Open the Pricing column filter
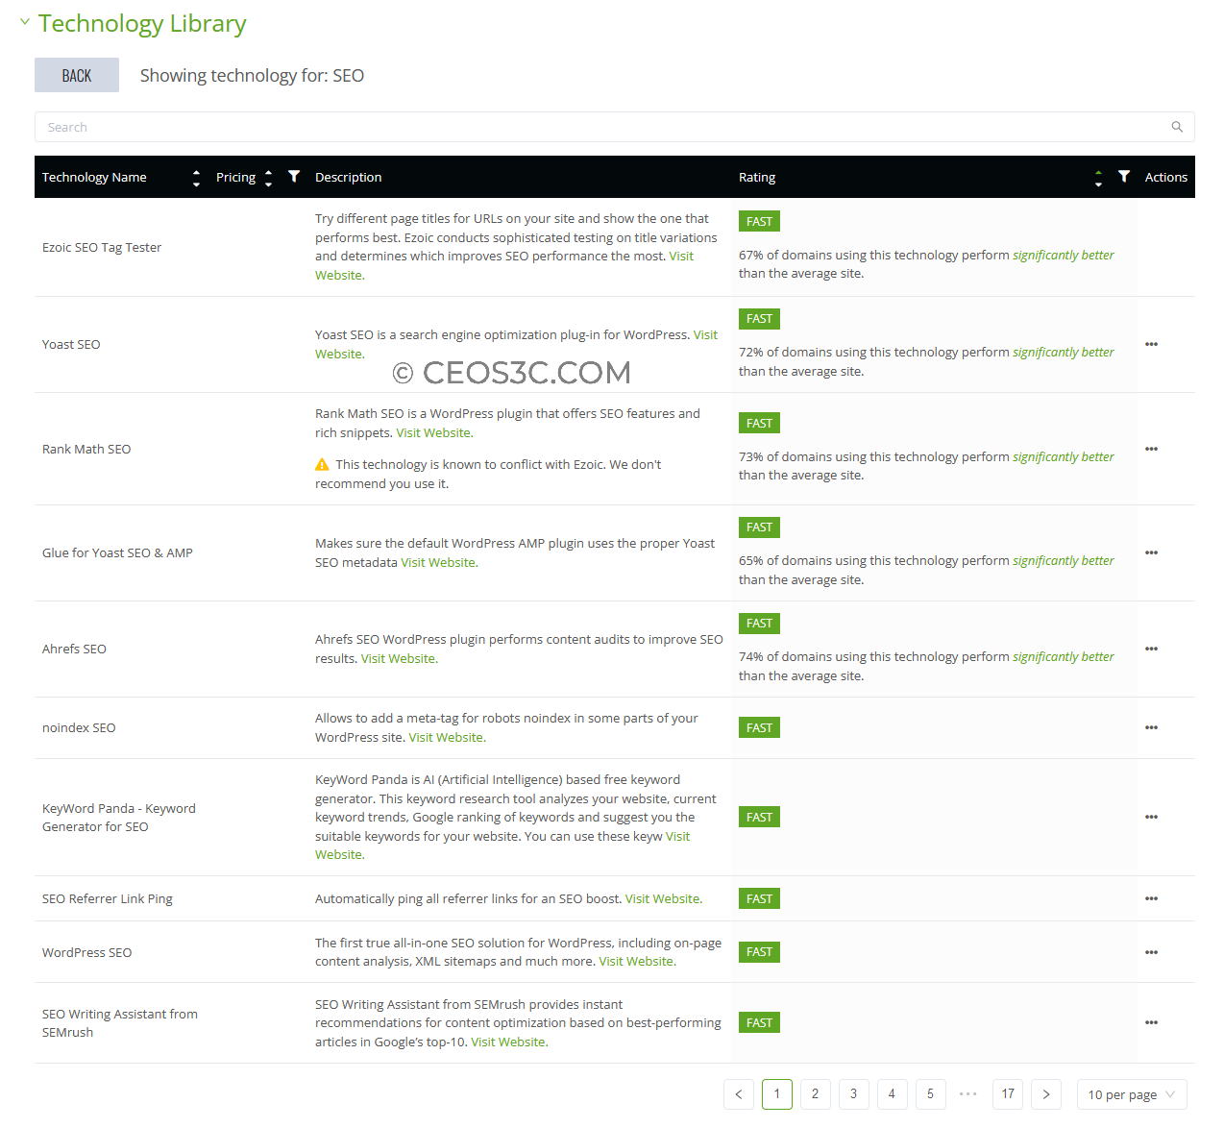 click(294, 177)
